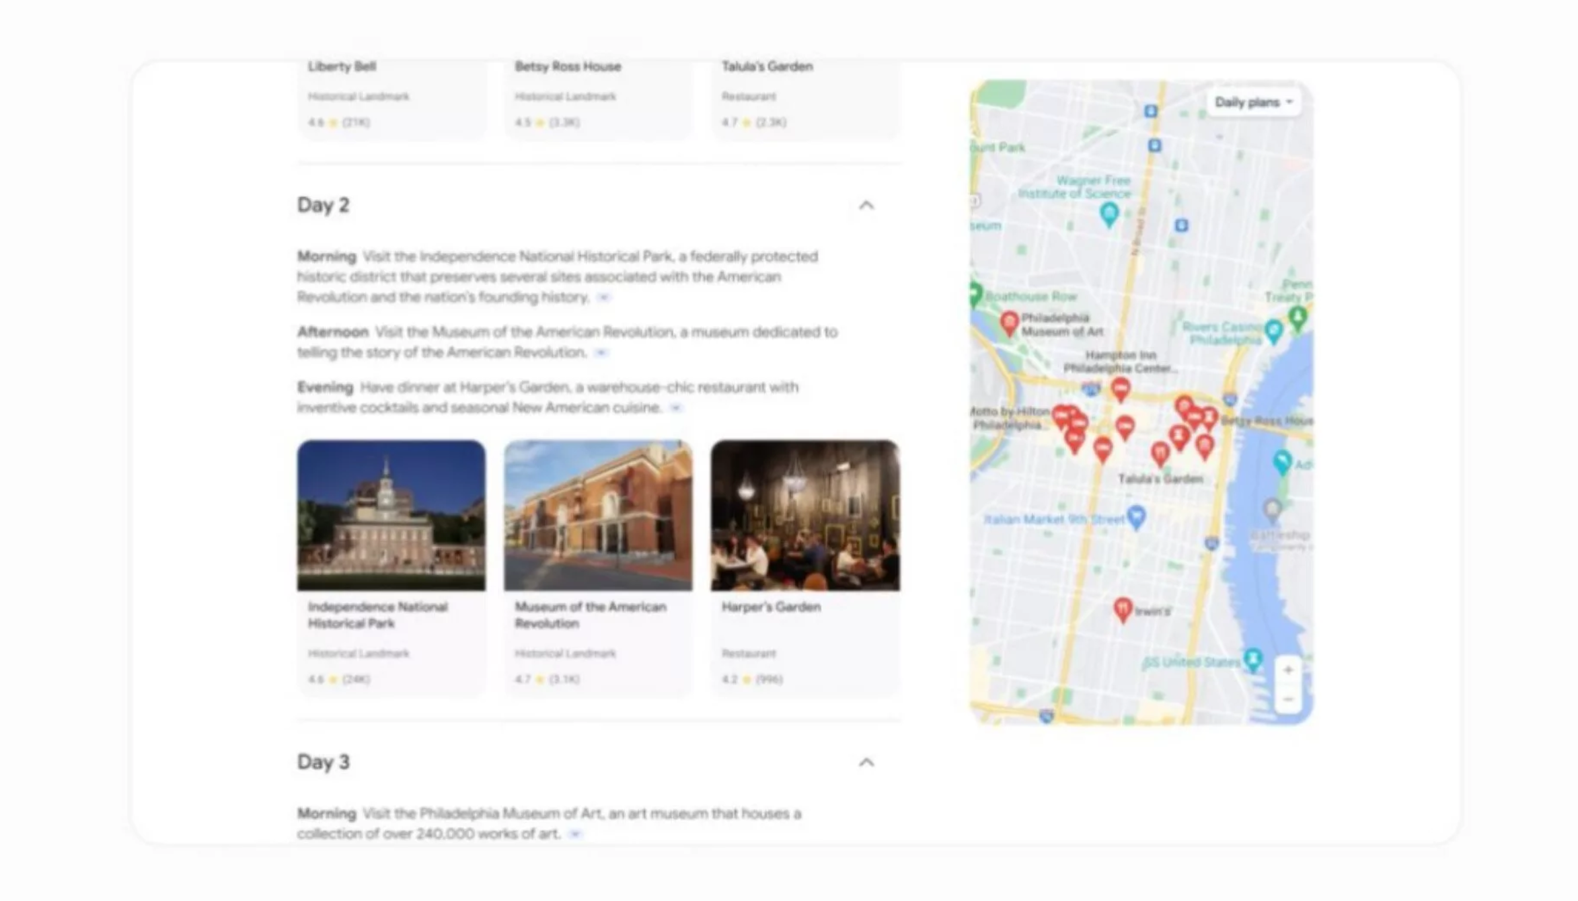Screen dimensions: 1578x901
Task: Select the gray Battleship pin on map
Action: pyautogui.click(x=1271, y=510)
